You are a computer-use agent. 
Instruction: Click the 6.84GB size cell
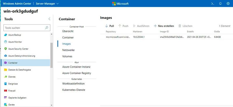pos(217,37)
